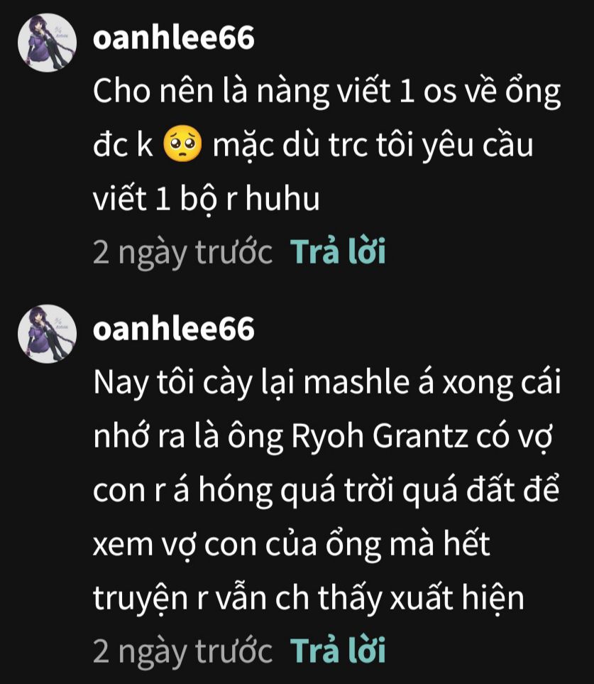The width and height of the screenshot is (594, 684).
Task: Click the text "mặc dù trc tôi yêu cầu"
Action: click(x=373, y=146)
